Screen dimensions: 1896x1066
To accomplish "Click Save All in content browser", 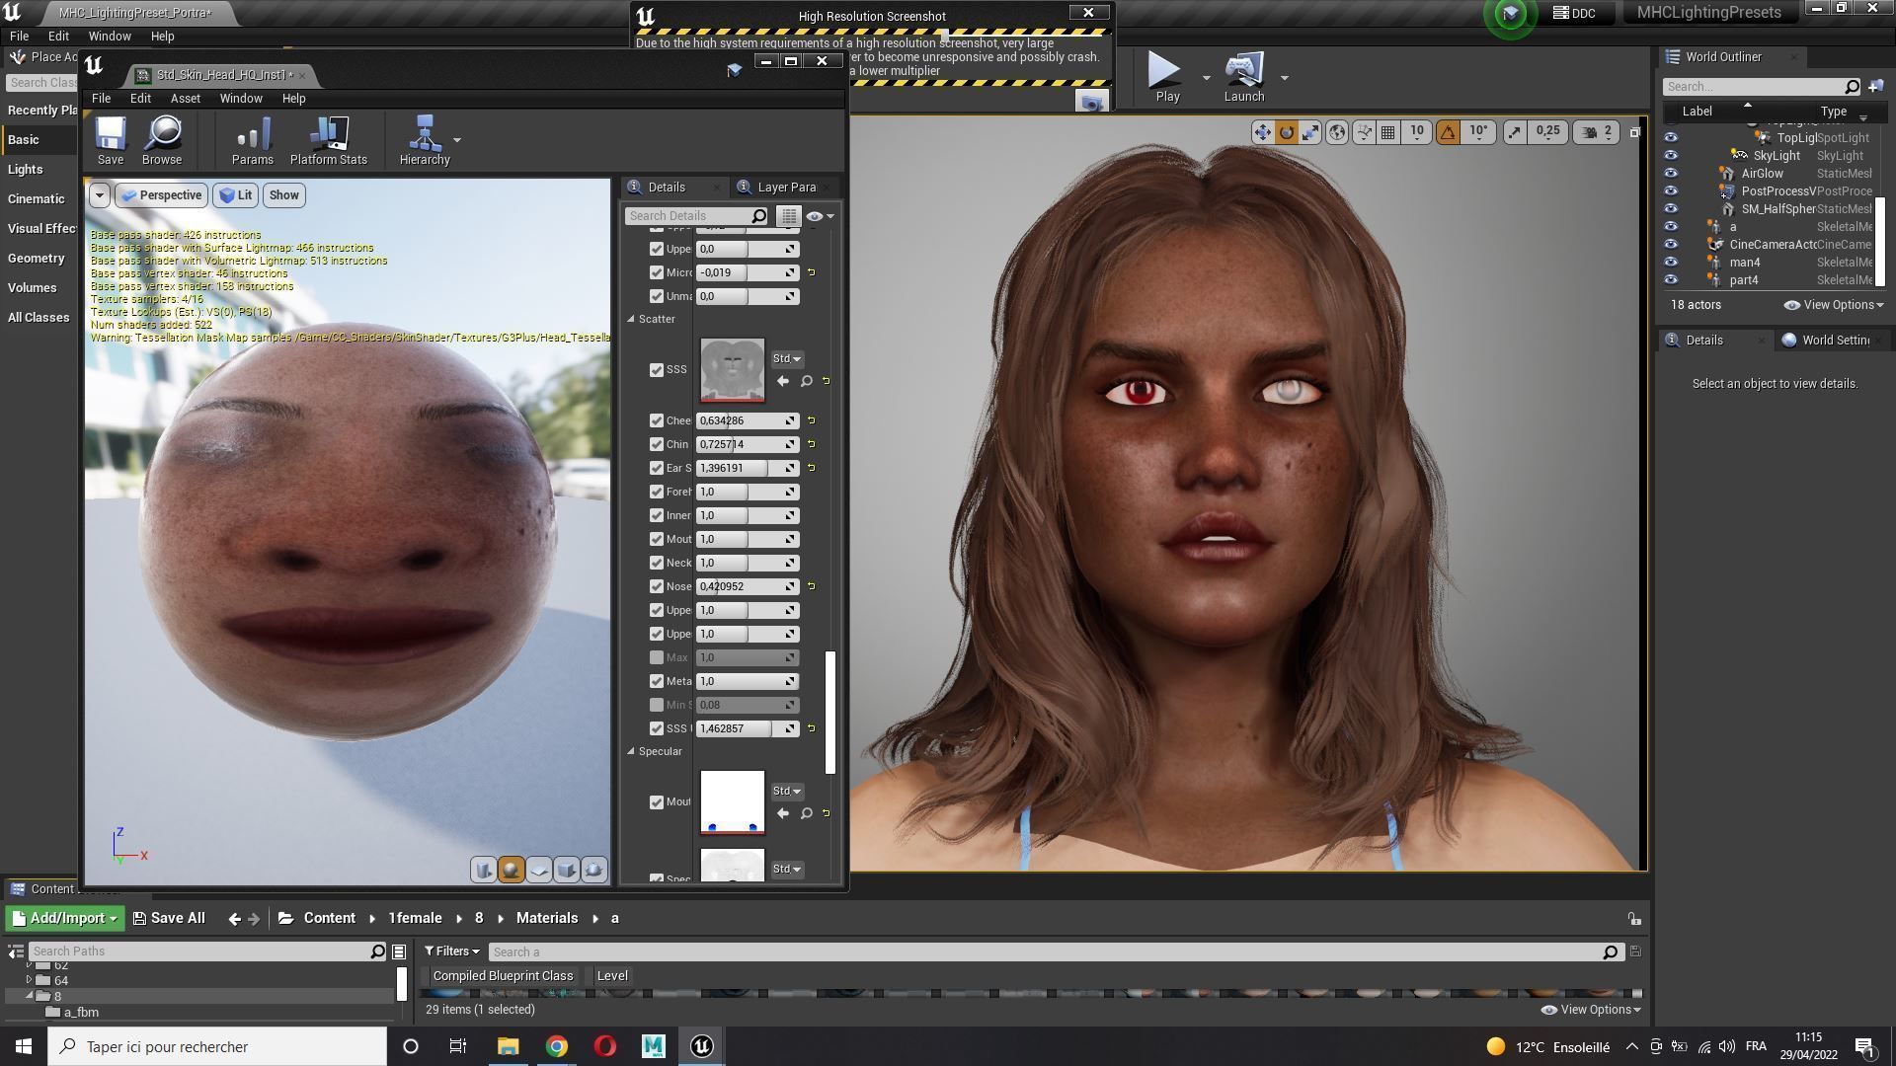I will point(169,919).
